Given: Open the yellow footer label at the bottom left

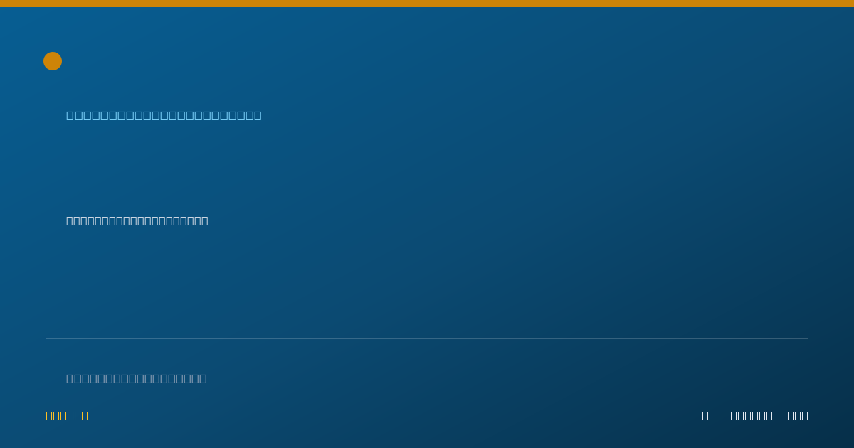Looking at the screenshot, I should (67, 415).
